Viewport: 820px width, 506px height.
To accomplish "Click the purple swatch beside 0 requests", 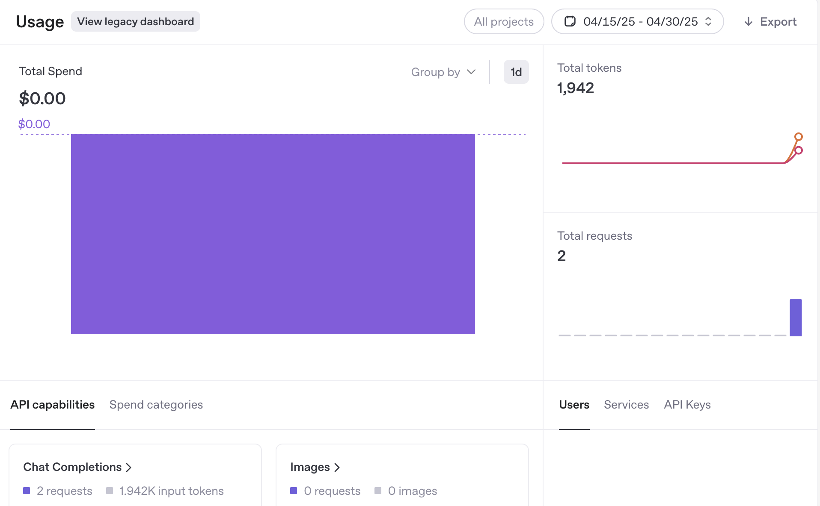I will tap(294, 491).
